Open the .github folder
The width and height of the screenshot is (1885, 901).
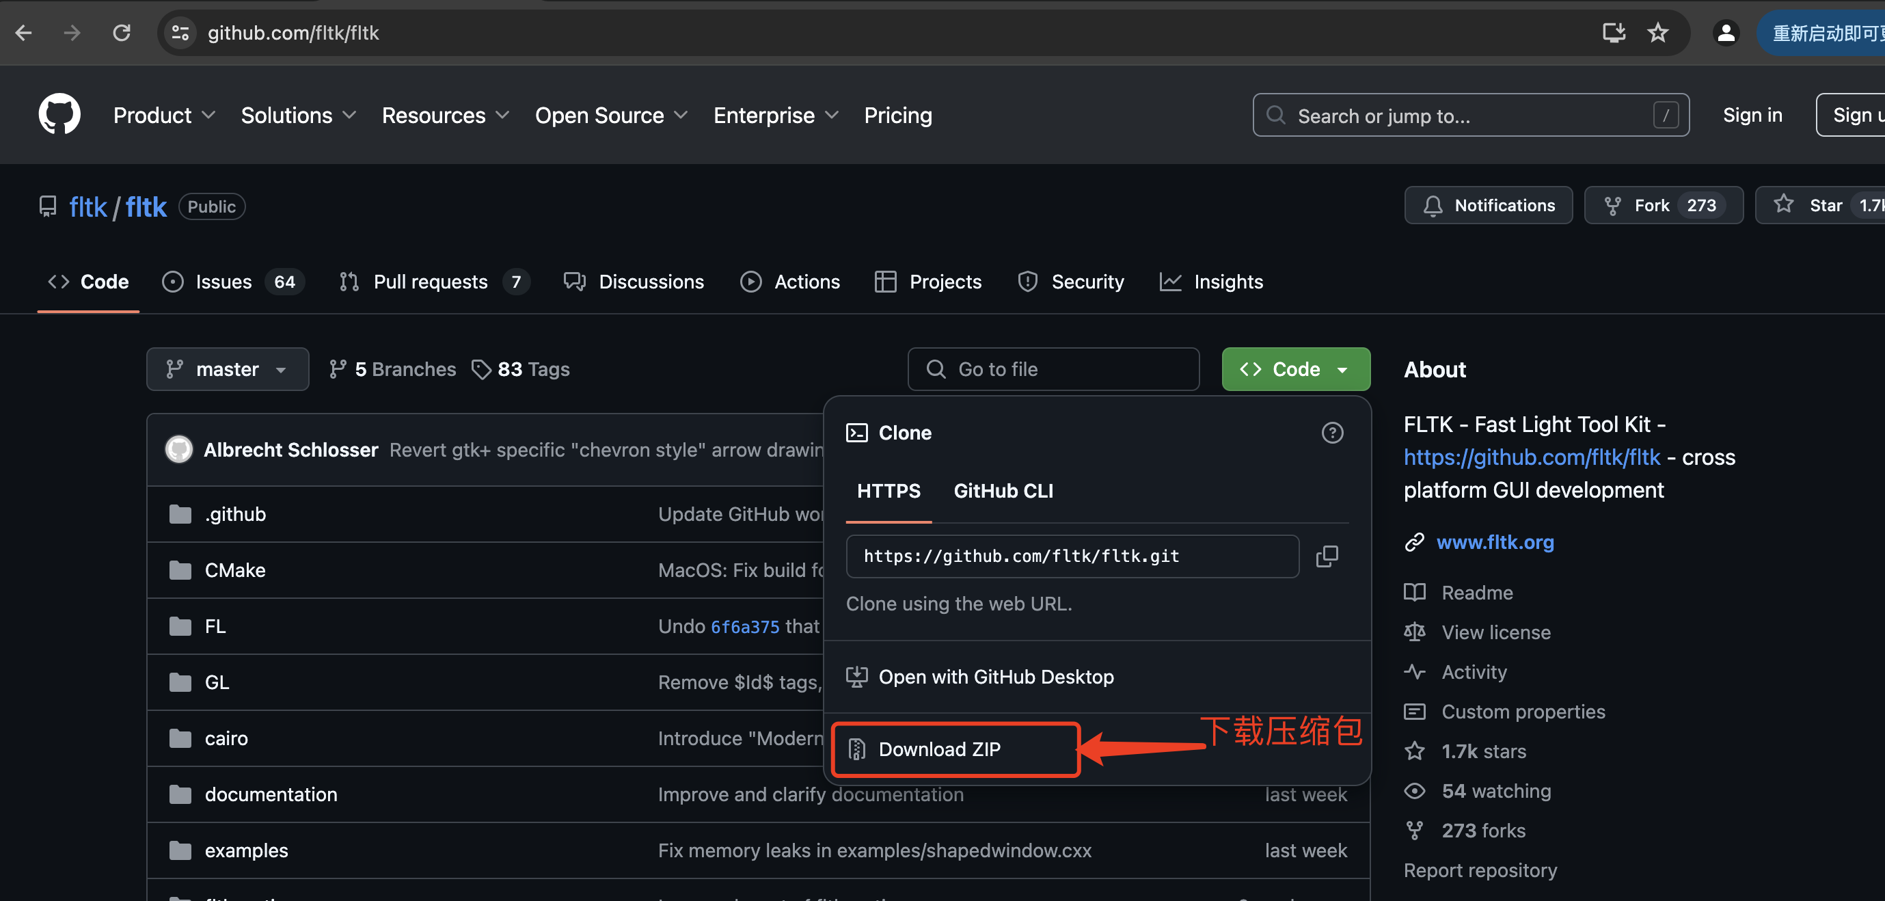235,514
